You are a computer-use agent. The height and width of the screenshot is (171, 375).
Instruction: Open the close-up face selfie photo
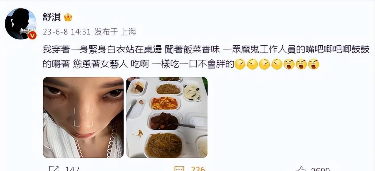[x=83, y=117]
